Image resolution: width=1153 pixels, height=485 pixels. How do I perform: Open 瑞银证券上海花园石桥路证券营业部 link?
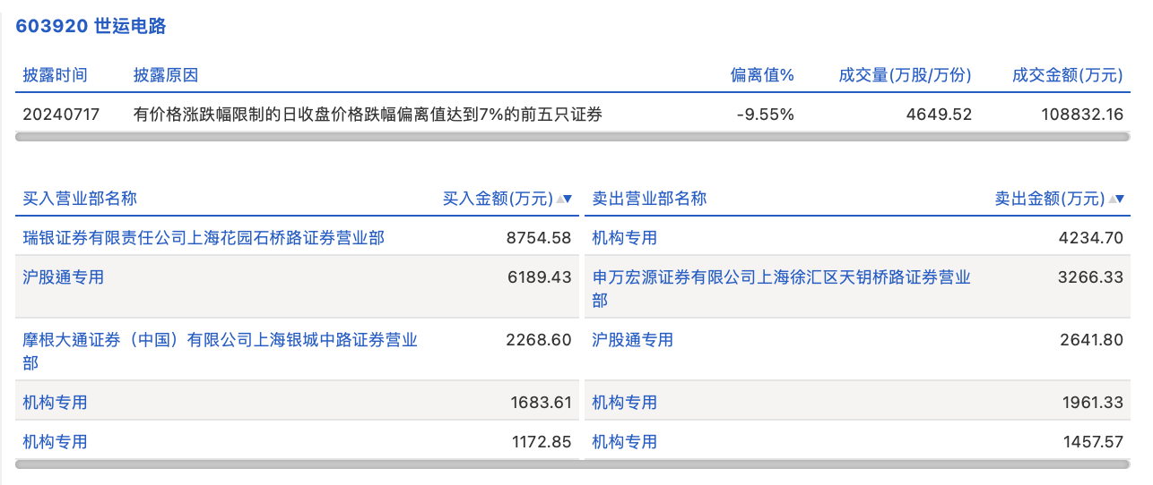tap(204, 238)
